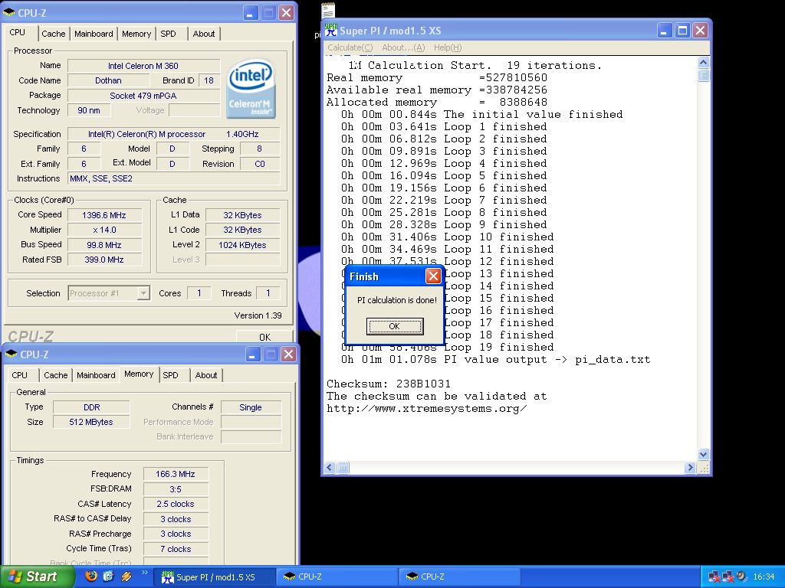
Task: Click the 99.8 MHz bus speed value
Action: pyautogui.click(x=104, y=245)
